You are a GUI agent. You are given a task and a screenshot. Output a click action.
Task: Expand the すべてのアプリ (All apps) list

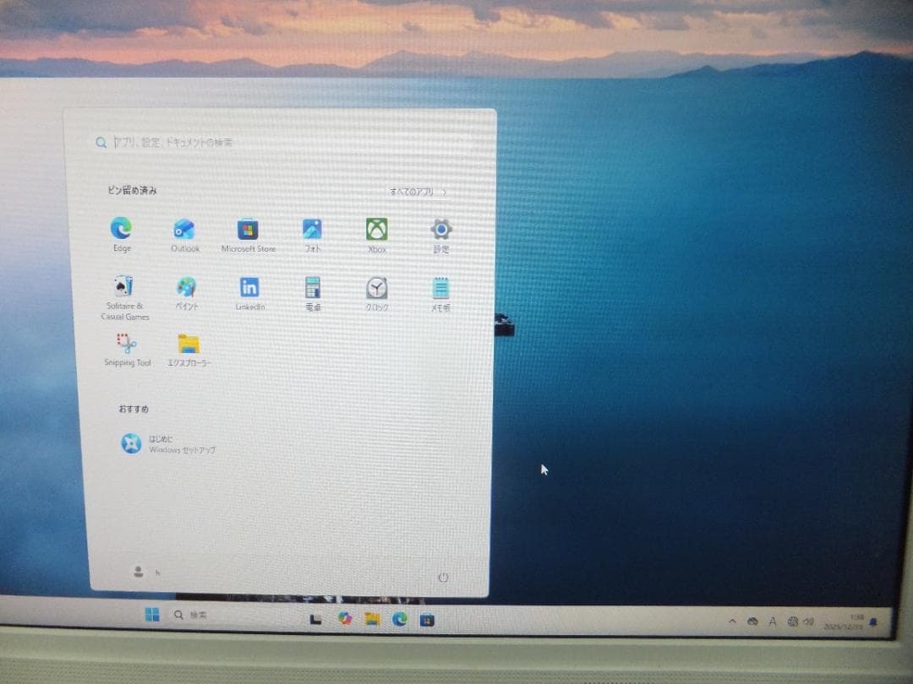click(418, 192)
